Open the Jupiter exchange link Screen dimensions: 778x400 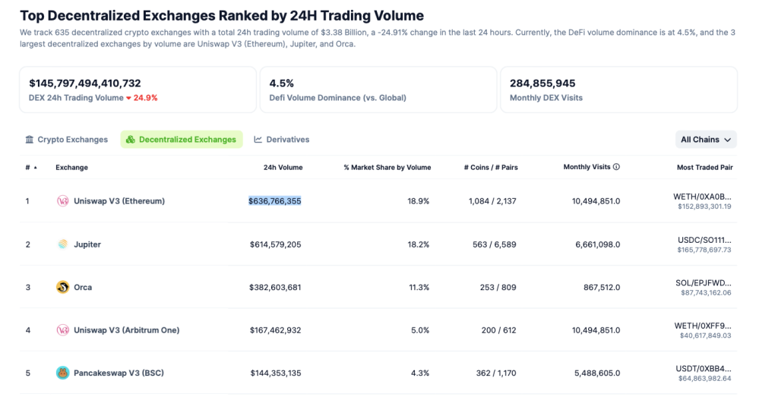coord(87,244)
